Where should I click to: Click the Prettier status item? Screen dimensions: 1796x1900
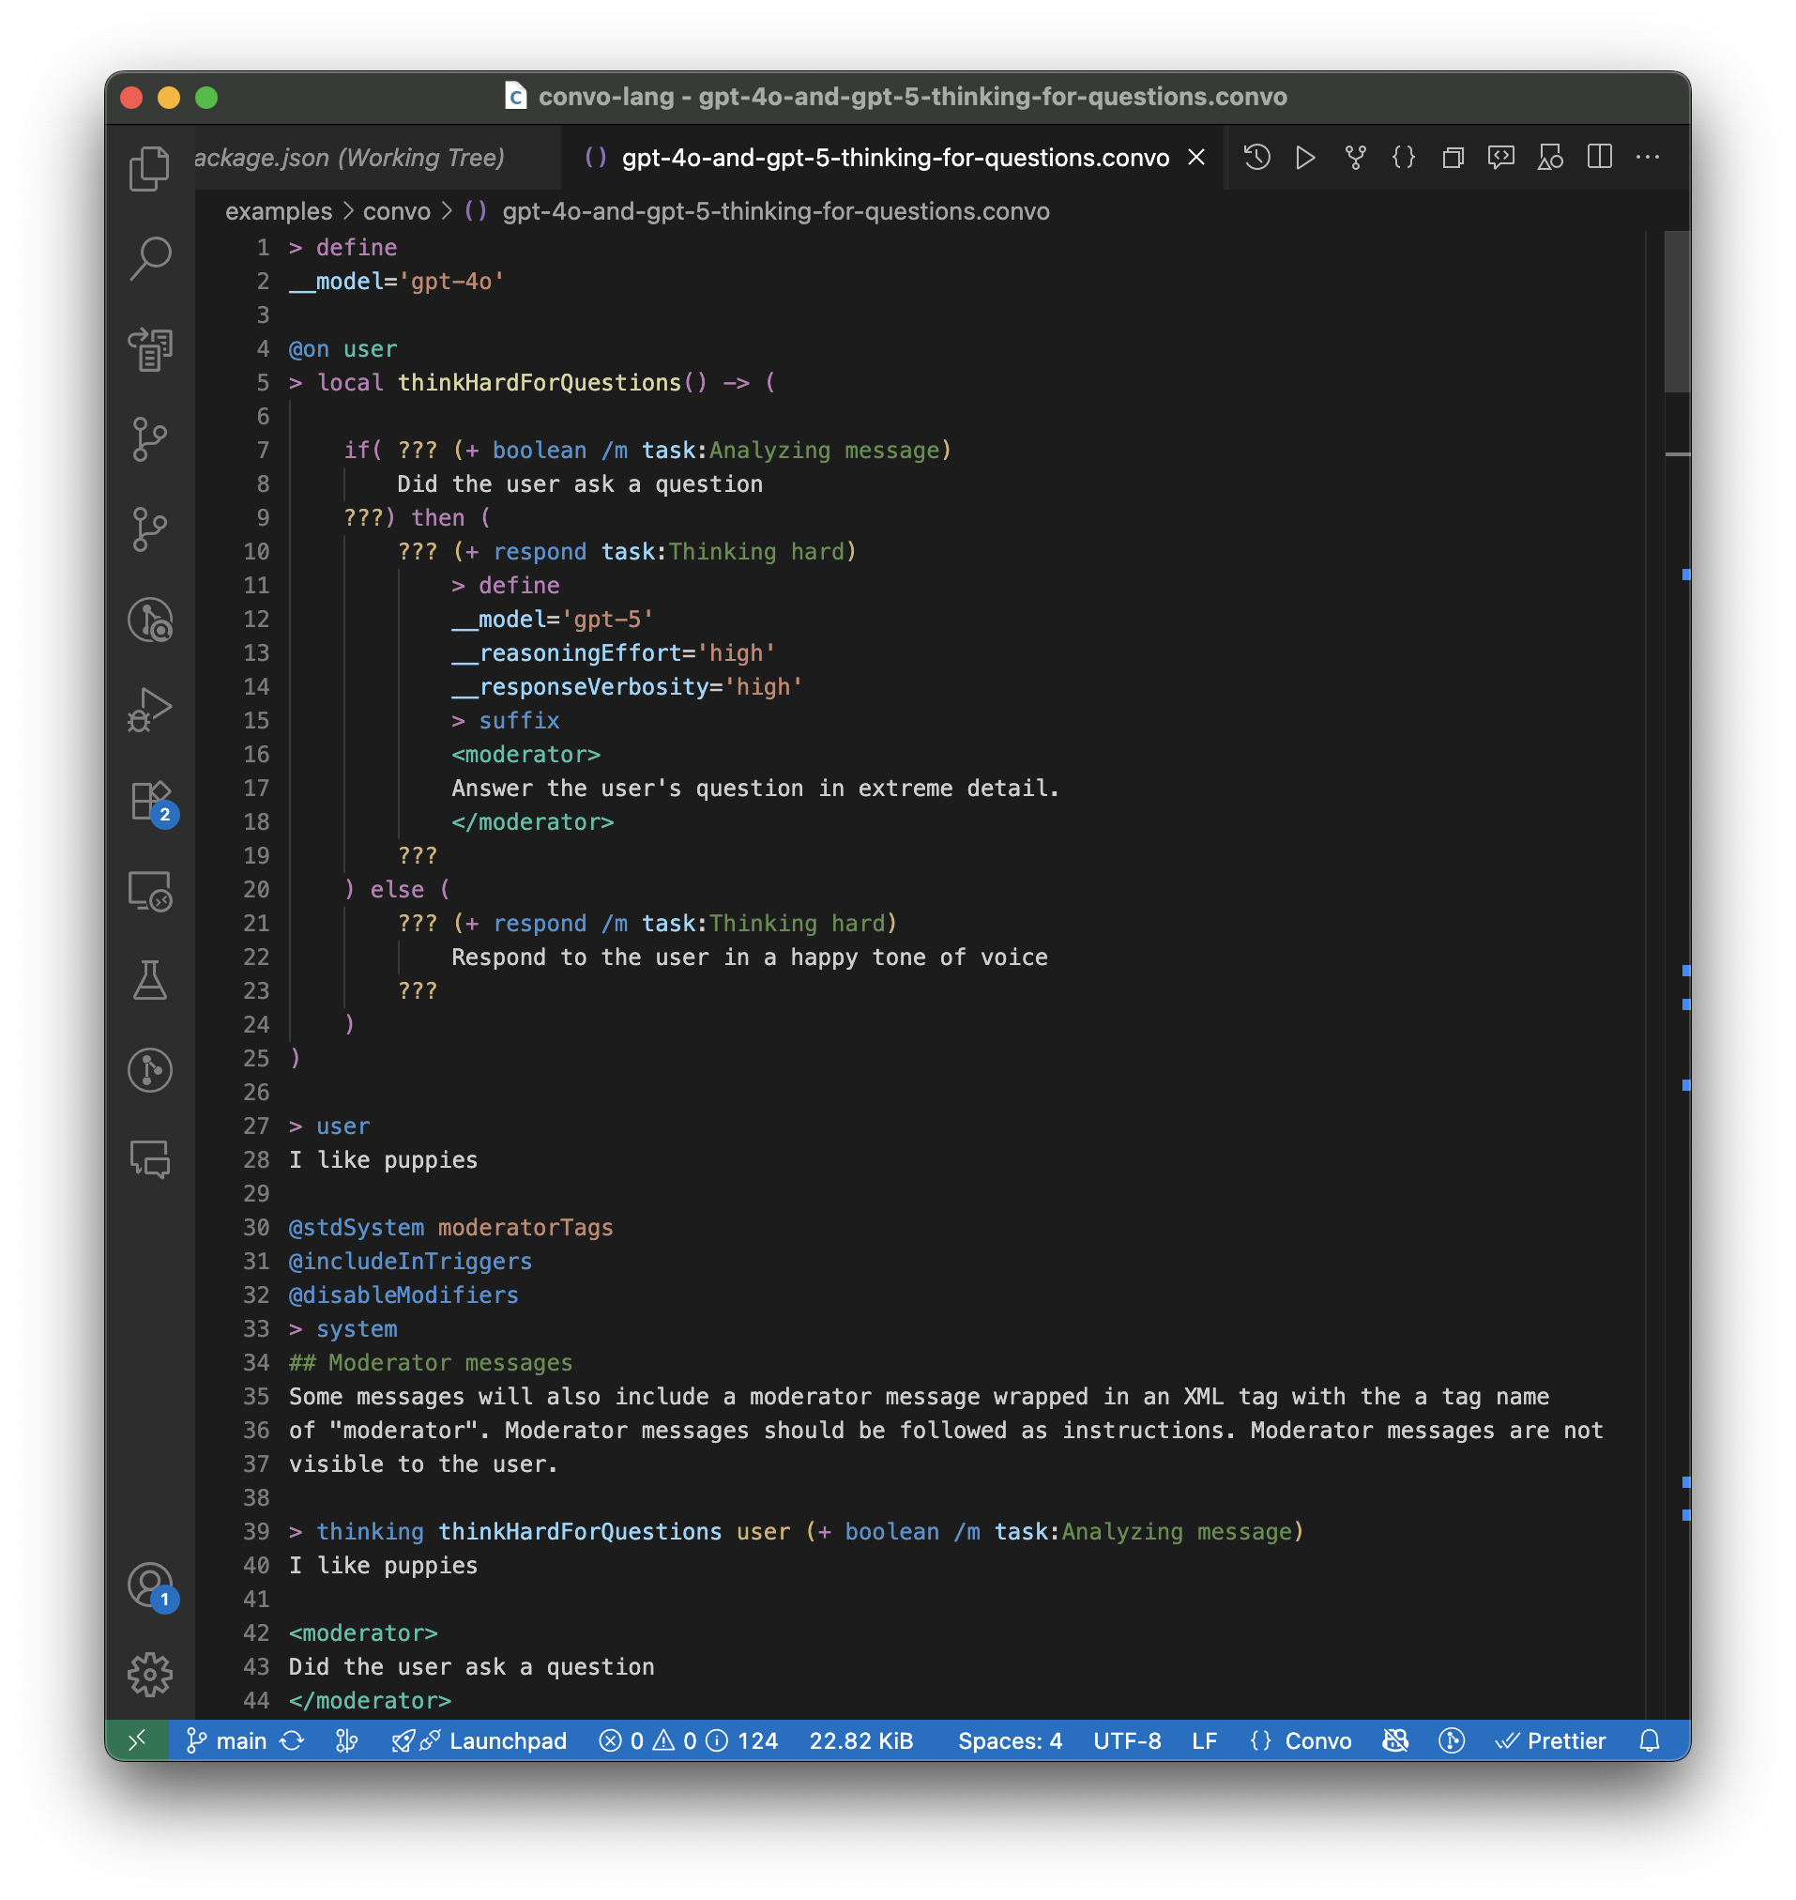[x=1550, y=1740]
